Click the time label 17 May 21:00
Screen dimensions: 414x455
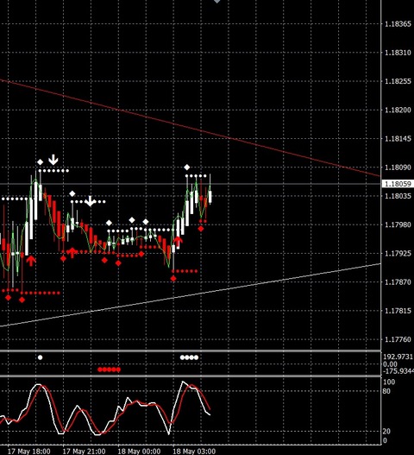84,452
